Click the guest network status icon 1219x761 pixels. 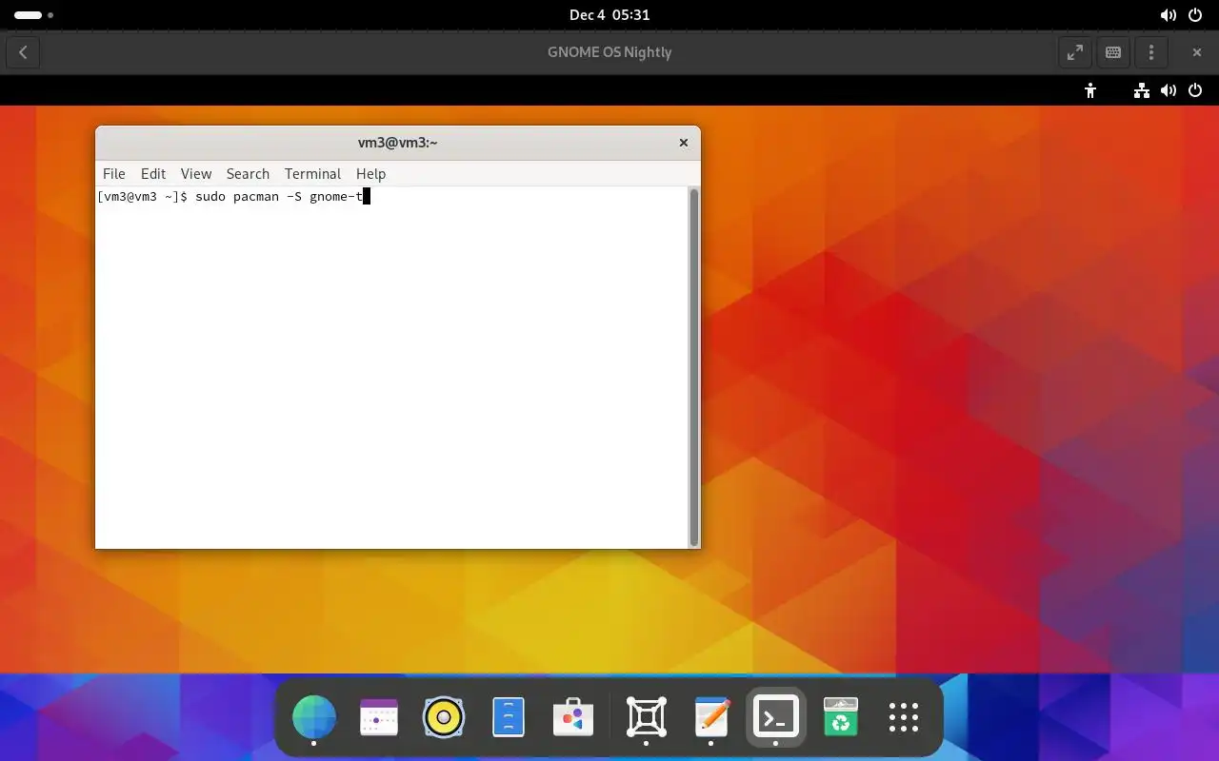point(1141,90)
